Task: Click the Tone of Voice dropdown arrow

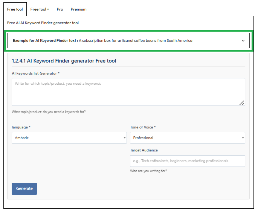Action: coord(243,138)
